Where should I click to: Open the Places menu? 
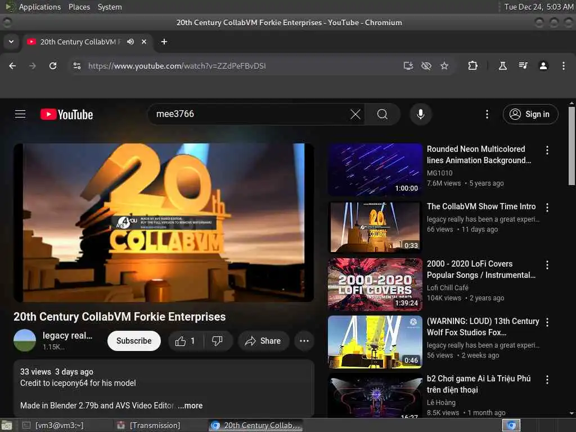79,7
